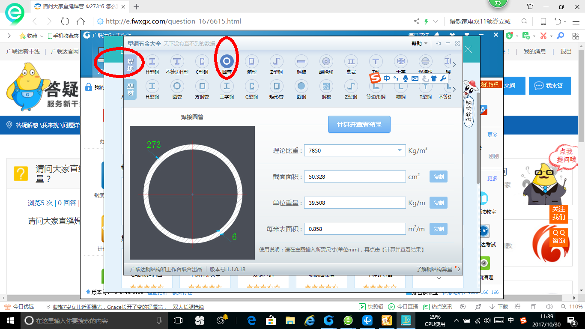Click the 截面面积 field 50.328
585x329 pixels.
click(x=355, y=176)
